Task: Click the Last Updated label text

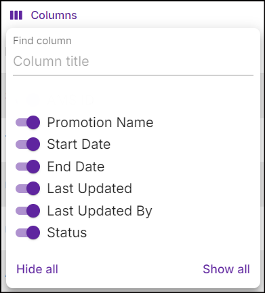Action: tap(89, 188)
